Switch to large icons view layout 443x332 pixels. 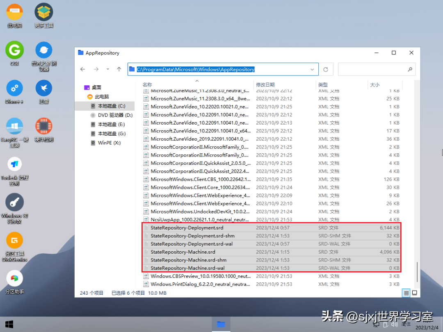[414, 293]
